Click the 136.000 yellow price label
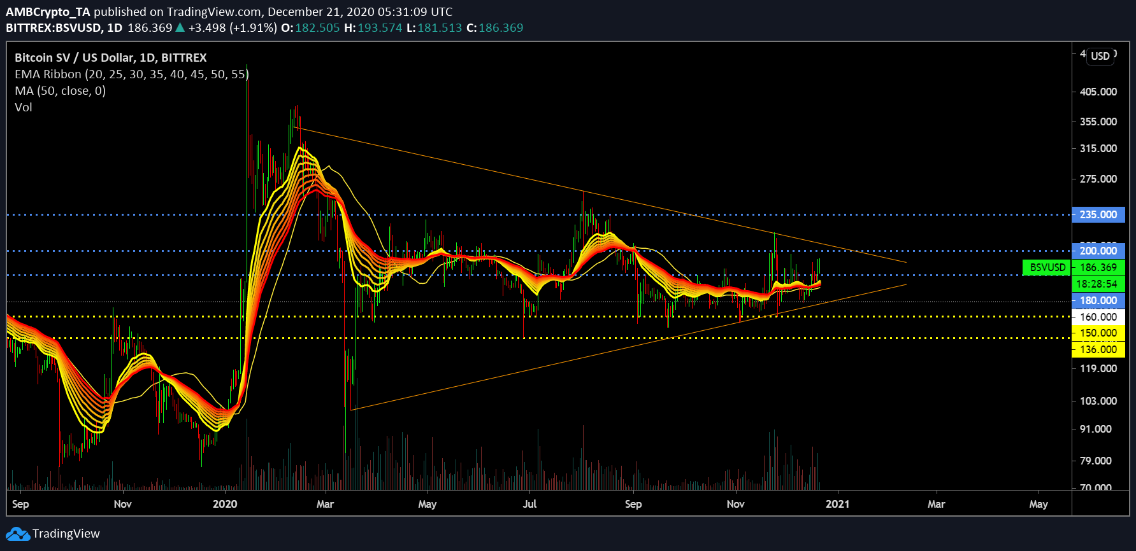The width and height of the screenshot is (1136, 551). 1098,349
